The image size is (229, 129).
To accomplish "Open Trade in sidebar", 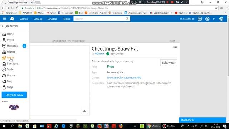I will (x=8, y=69).
